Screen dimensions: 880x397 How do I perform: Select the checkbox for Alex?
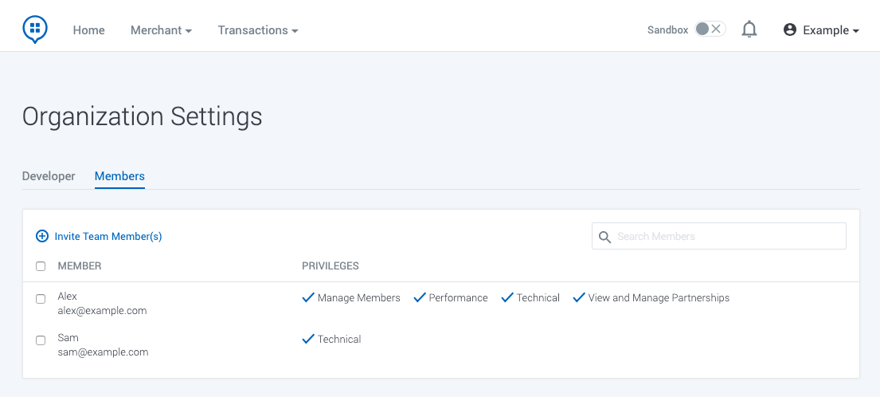pyautogui.click(x=41, y=299)
